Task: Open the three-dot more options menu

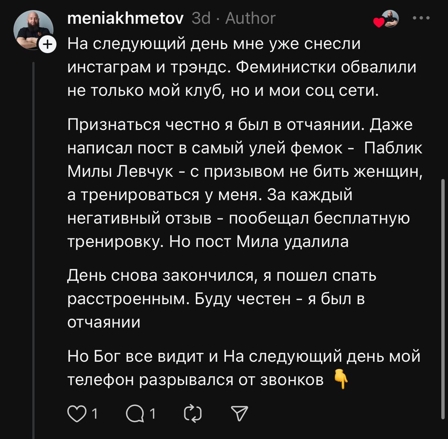Action: [422, 18]
